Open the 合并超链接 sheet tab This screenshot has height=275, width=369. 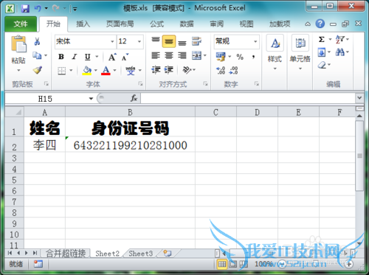click(x=66, y=253)
